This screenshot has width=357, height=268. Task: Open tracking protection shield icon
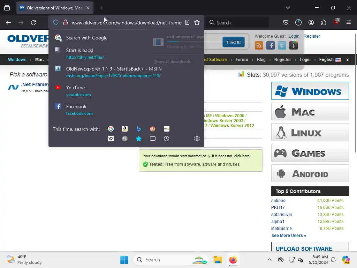[56, 22]
